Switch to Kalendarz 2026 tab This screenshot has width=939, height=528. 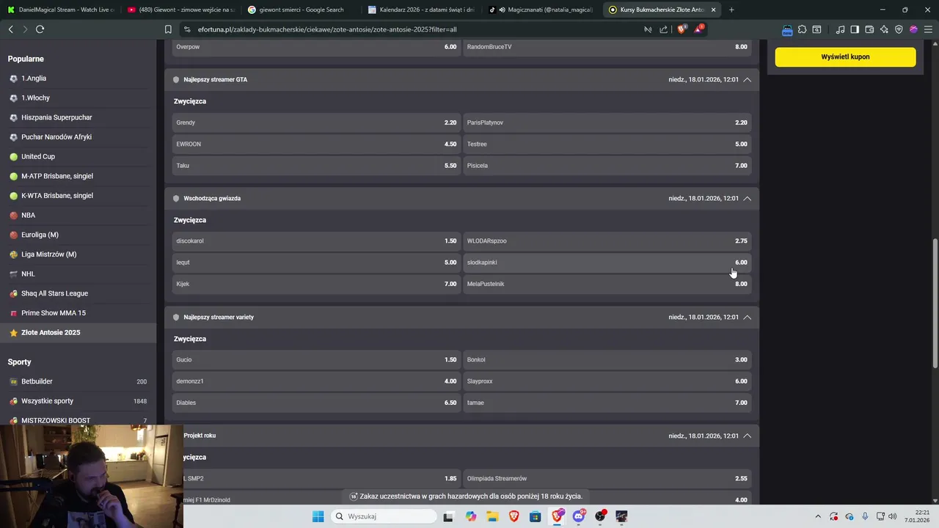click(x=420, y=10)
